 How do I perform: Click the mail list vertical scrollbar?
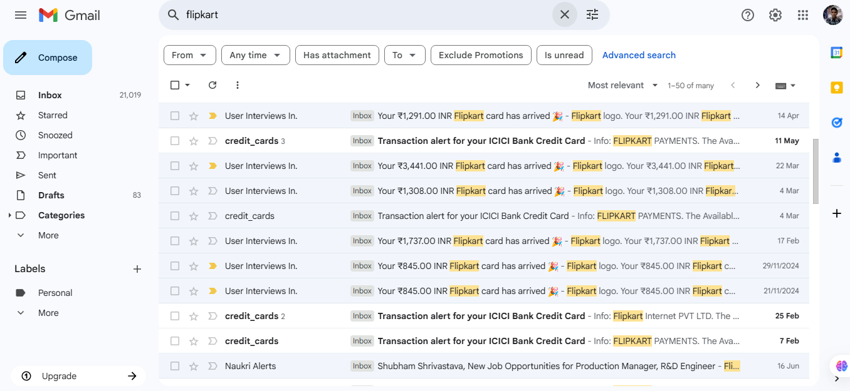816,171
